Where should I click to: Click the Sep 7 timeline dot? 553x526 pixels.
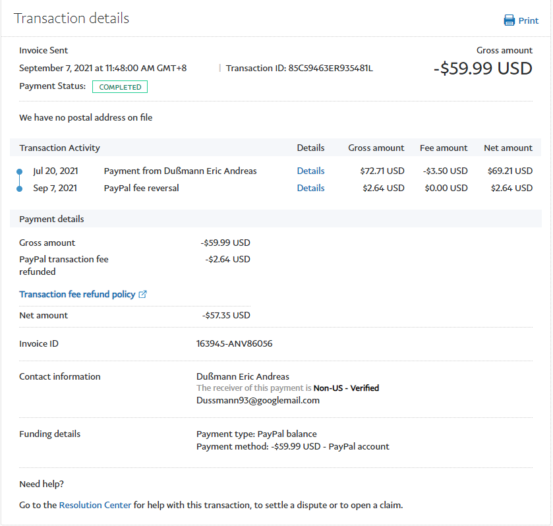[20, 189]
